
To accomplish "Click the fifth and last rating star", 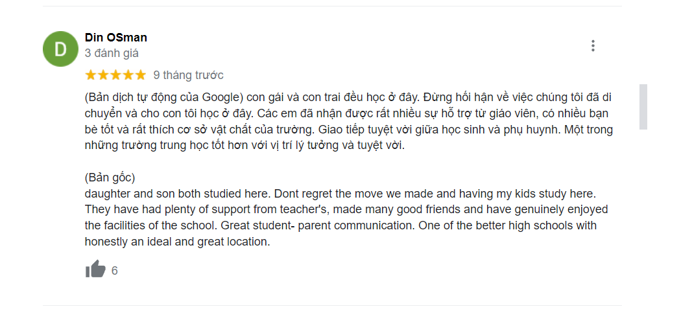I will click(x=140, y=75).
